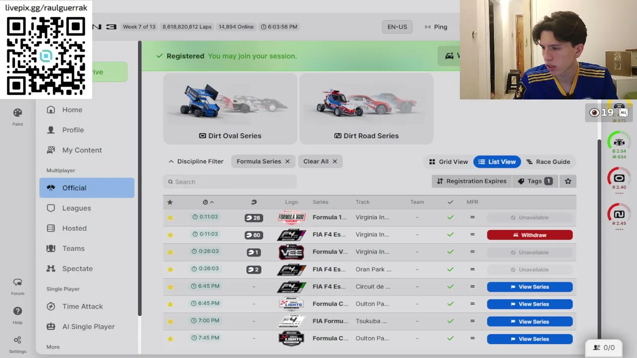Toggle favorite star for Formula V... row
Viewport: 637px width, 358px height.
(x=170, y=252)
